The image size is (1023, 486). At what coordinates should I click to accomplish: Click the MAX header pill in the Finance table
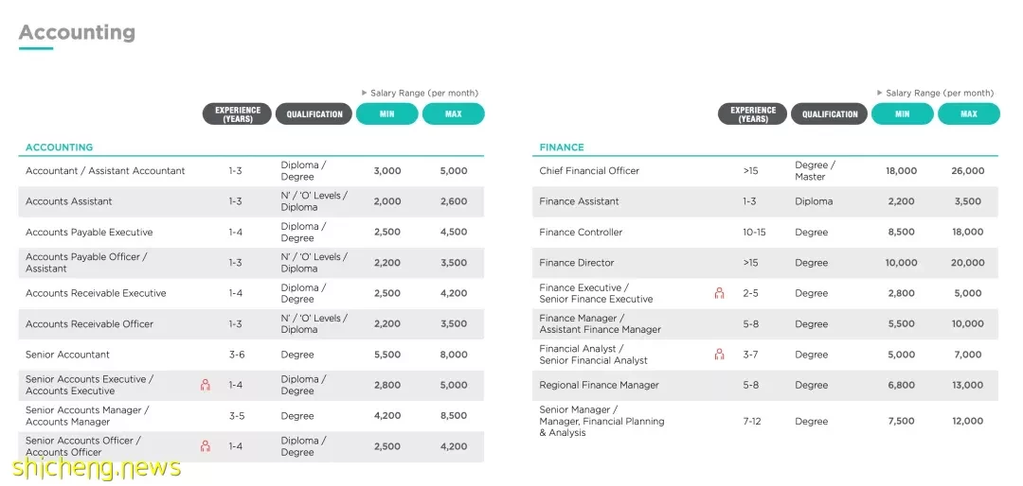point(969,114)
